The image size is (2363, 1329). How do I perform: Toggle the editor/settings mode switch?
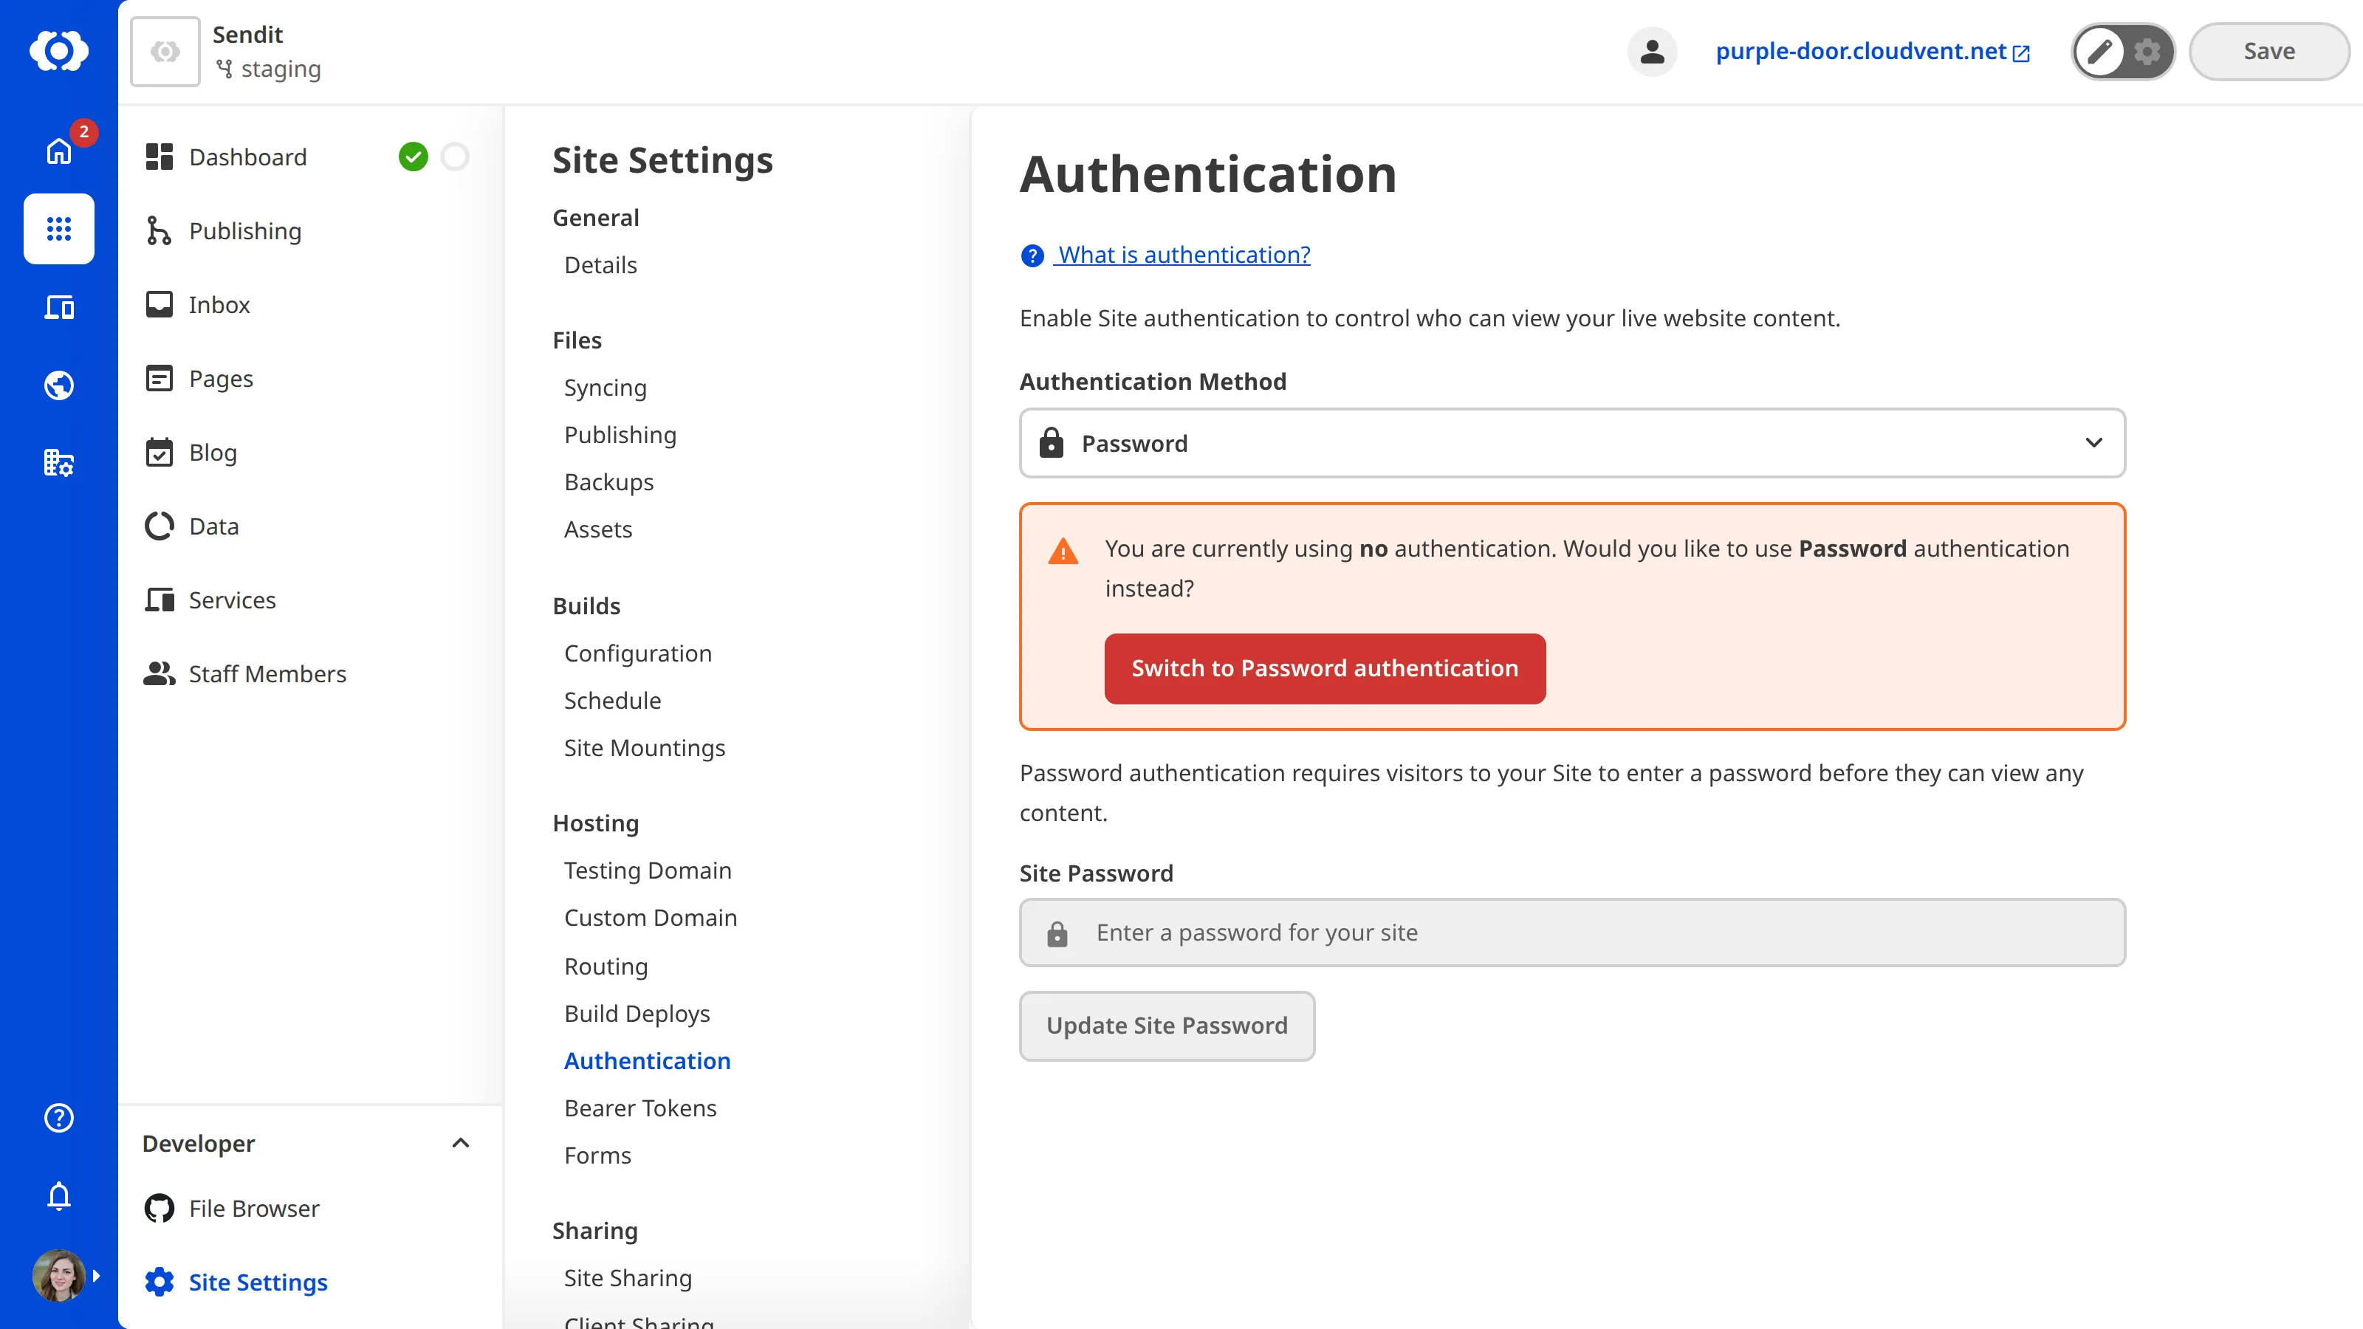click(2123, 52)
